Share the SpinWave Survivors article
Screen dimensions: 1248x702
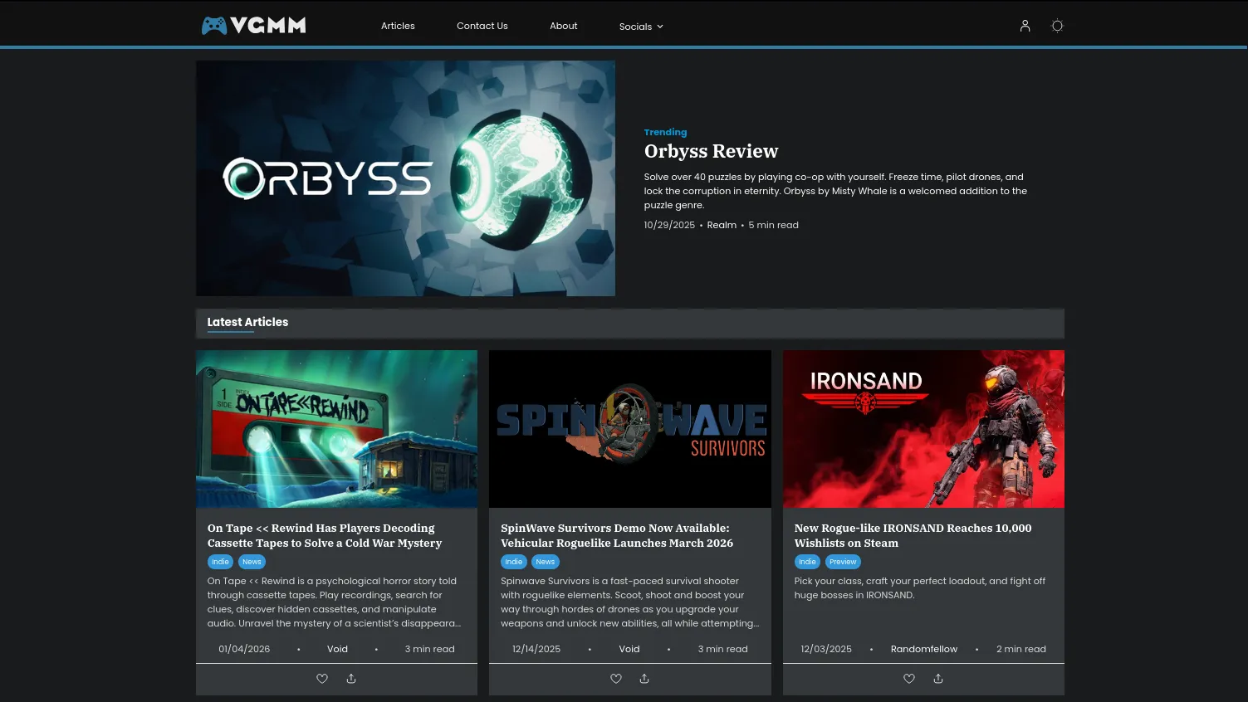coord(644,679)
